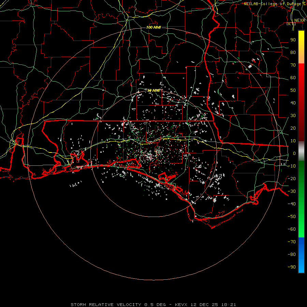Click the -40 value on velocity scale
Image resolution: width=307 pixels, height=307 pixels.
292,204
